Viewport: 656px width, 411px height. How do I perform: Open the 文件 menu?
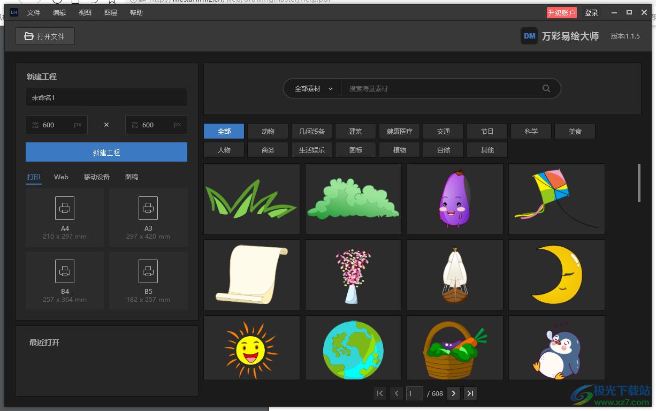point(34,13)
